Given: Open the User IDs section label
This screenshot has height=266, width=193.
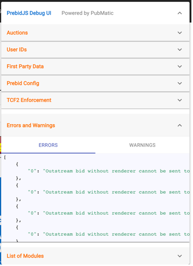Looking at the screenshot, I should [17, 50].
